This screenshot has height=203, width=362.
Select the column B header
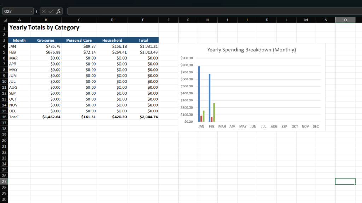coord(46,19)
